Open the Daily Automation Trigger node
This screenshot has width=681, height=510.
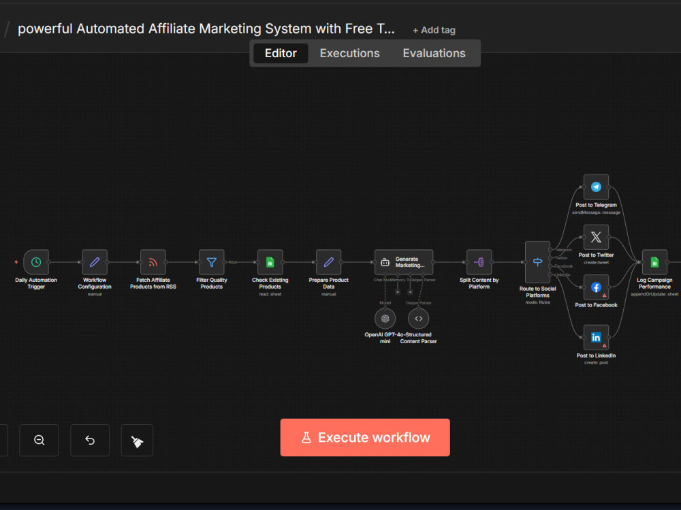pyautogui.click(x=36, y=262)
